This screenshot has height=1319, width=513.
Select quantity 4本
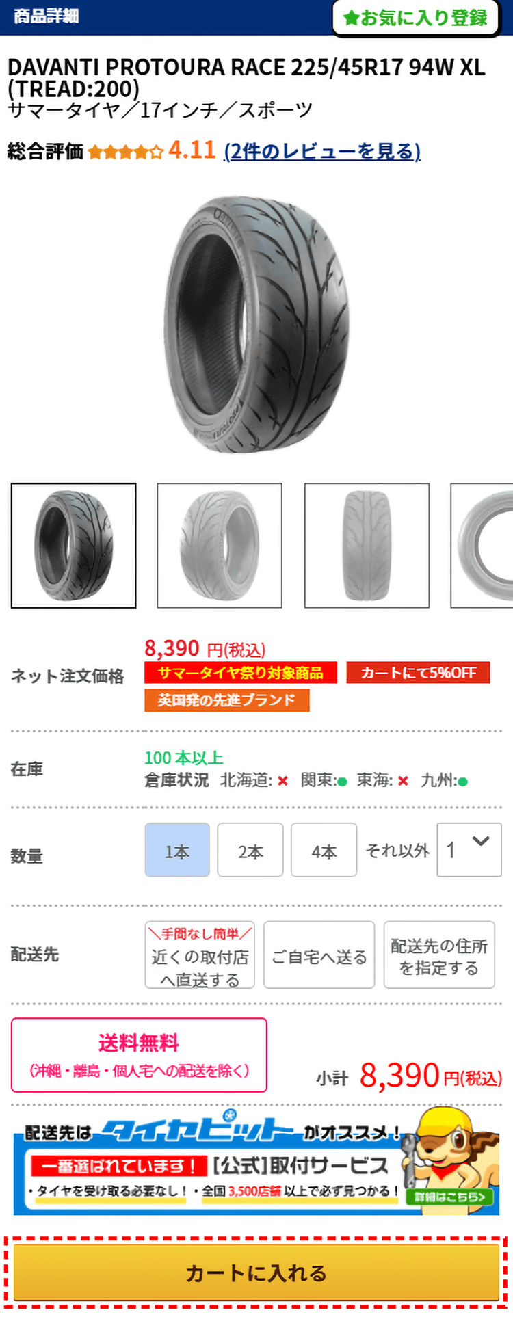[324, 850]
